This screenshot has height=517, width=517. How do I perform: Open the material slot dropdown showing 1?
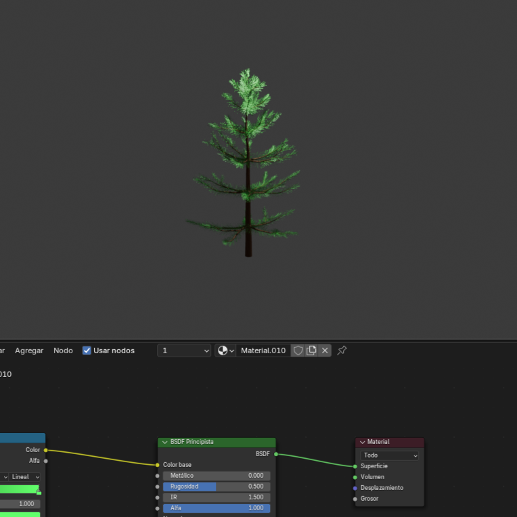(x=184, y=351)
